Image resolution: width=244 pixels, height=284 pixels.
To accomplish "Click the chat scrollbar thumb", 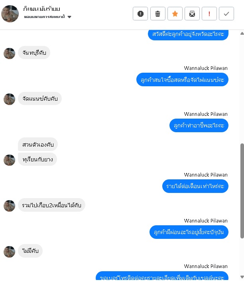I will pos(242,191).
